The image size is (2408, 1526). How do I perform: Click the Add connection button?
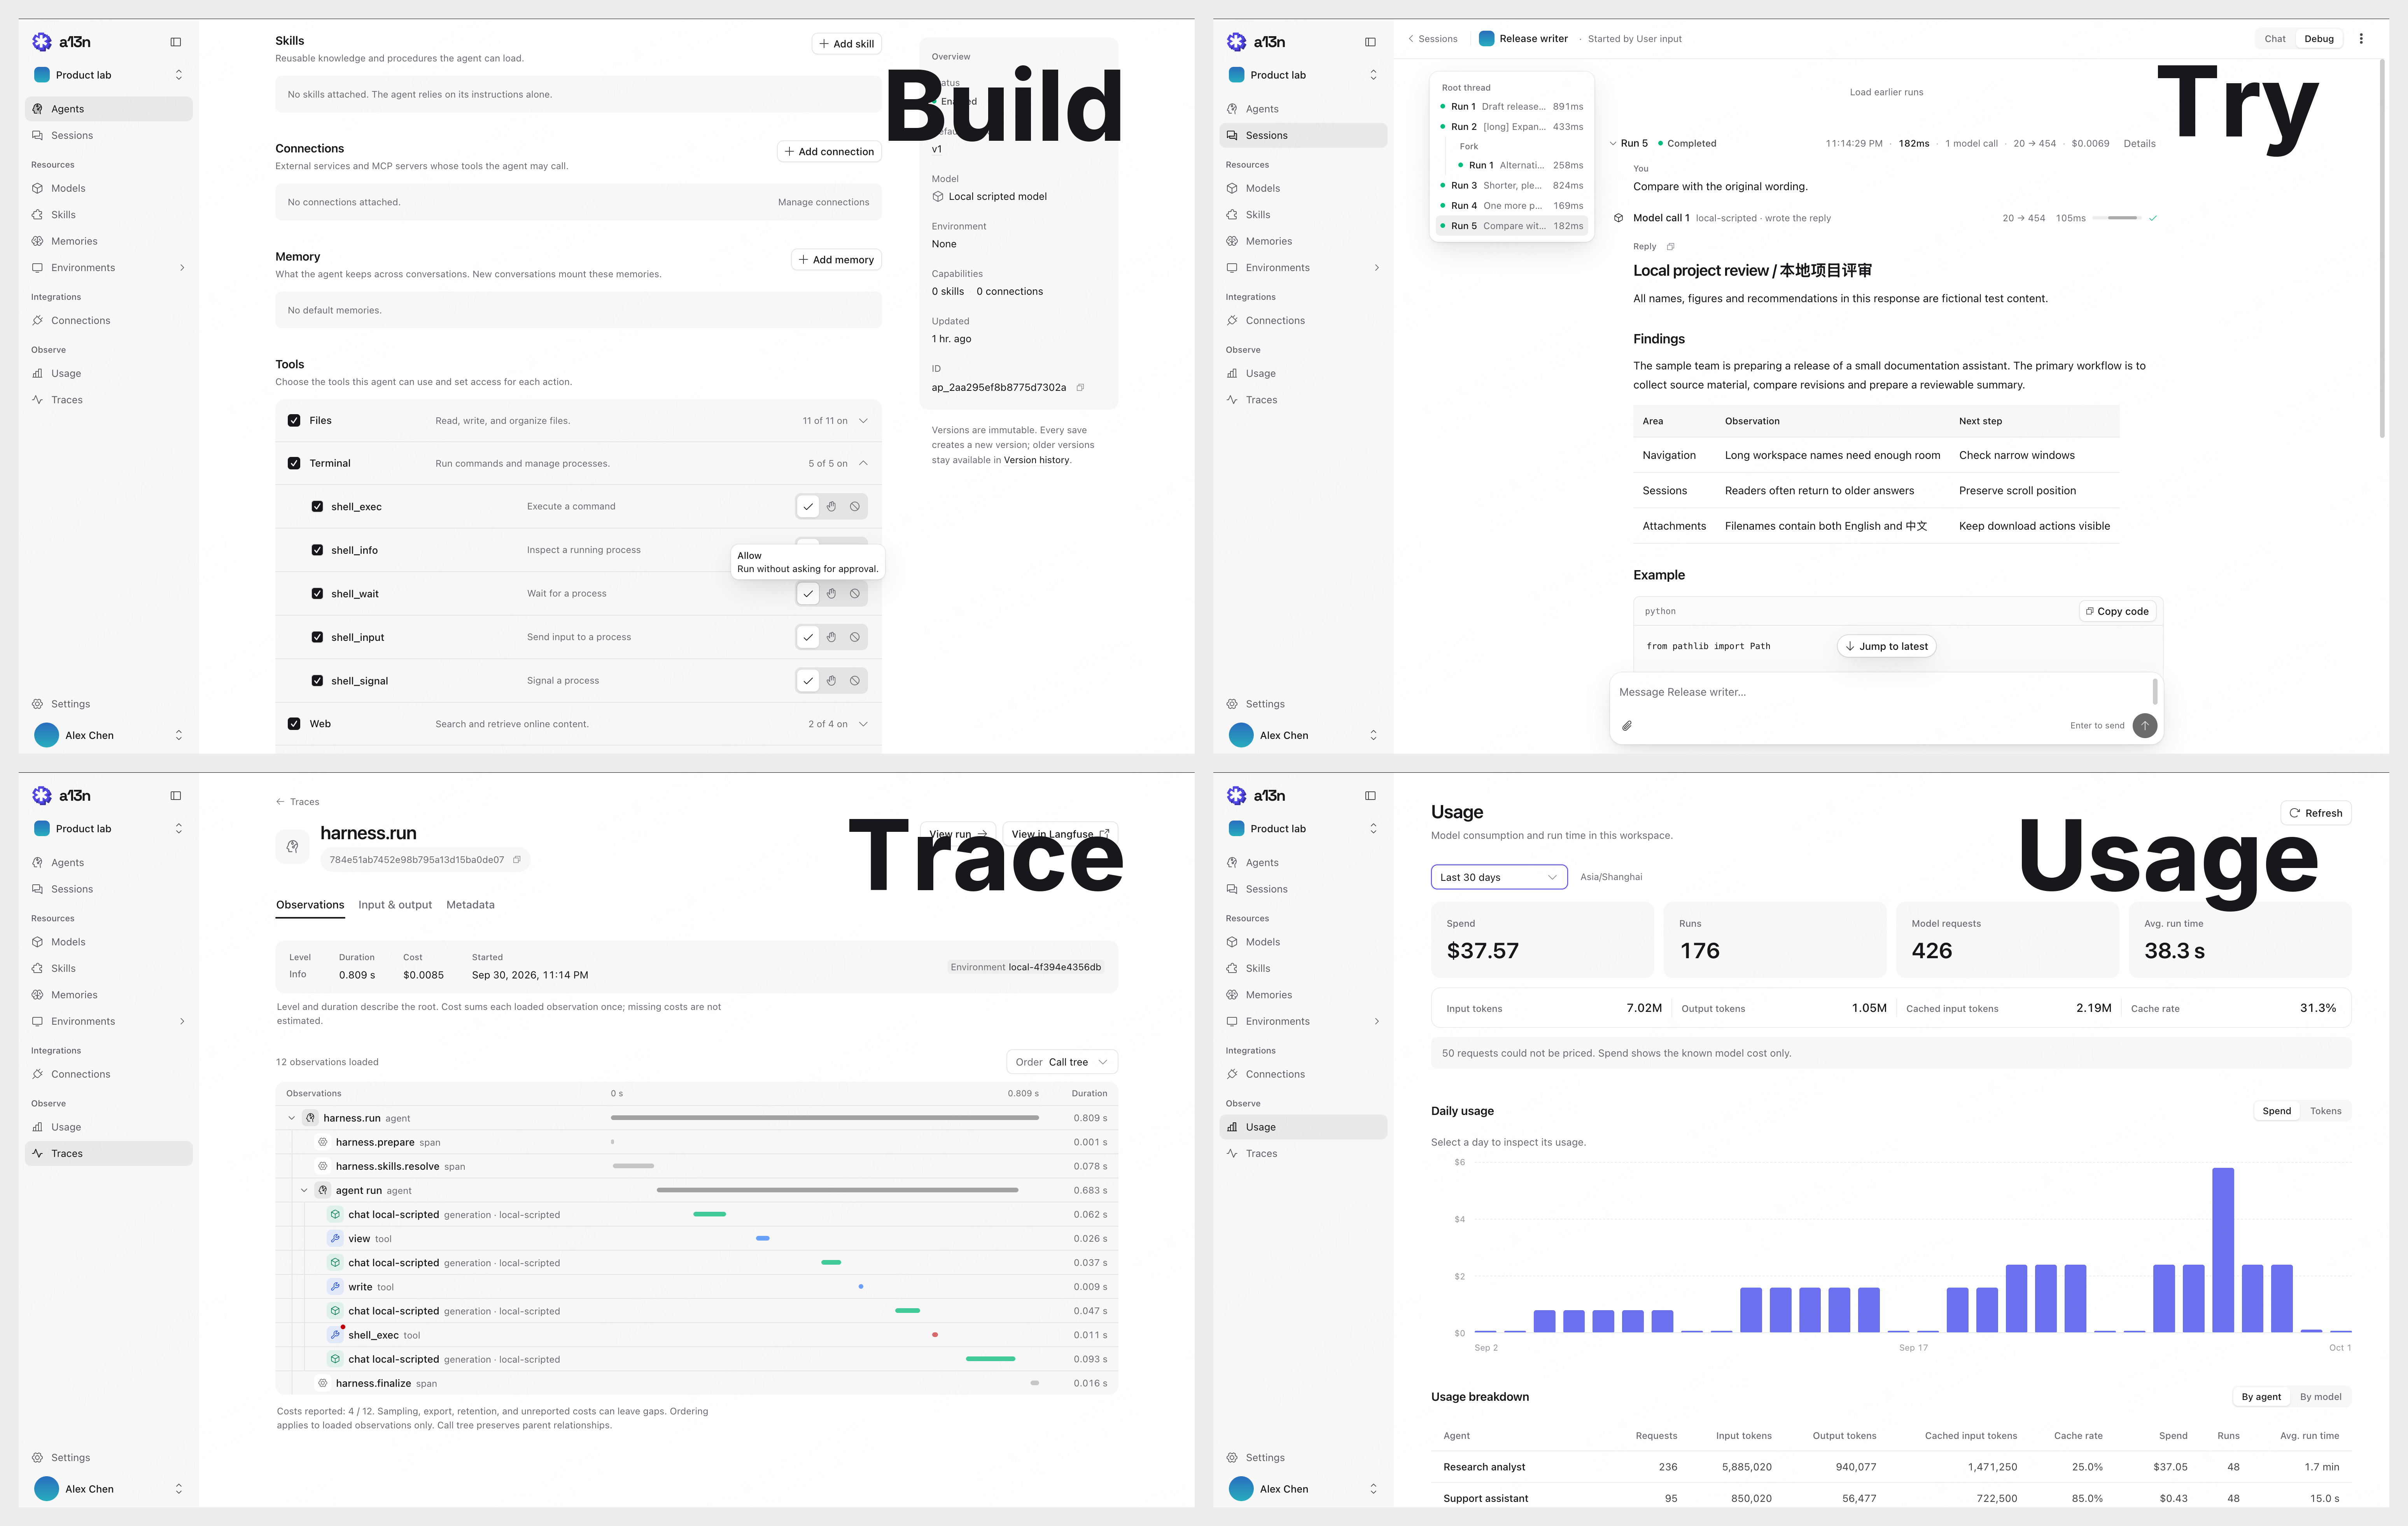tap(829, 152)
